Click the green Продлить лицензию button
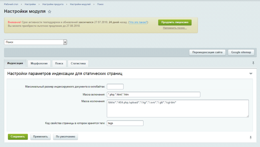Image resolution: width=260 pixels, height=147 pixels. coord(175,22)
